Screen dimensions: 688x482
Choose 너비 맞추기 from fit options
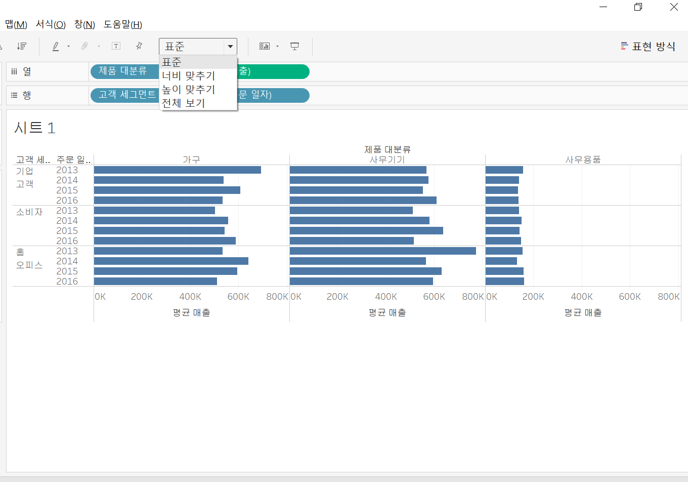tap(198, 76)
